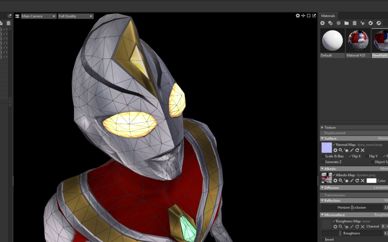Click the viewport split arrows icon
Image resolution: width=388 pixels, height=242 pixels.
pos(303,16)
